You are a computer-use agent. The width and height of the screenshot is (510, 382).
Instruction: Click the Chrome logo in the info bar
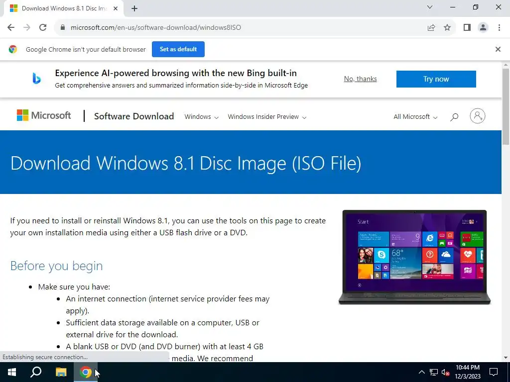click(x=13, y=49)
